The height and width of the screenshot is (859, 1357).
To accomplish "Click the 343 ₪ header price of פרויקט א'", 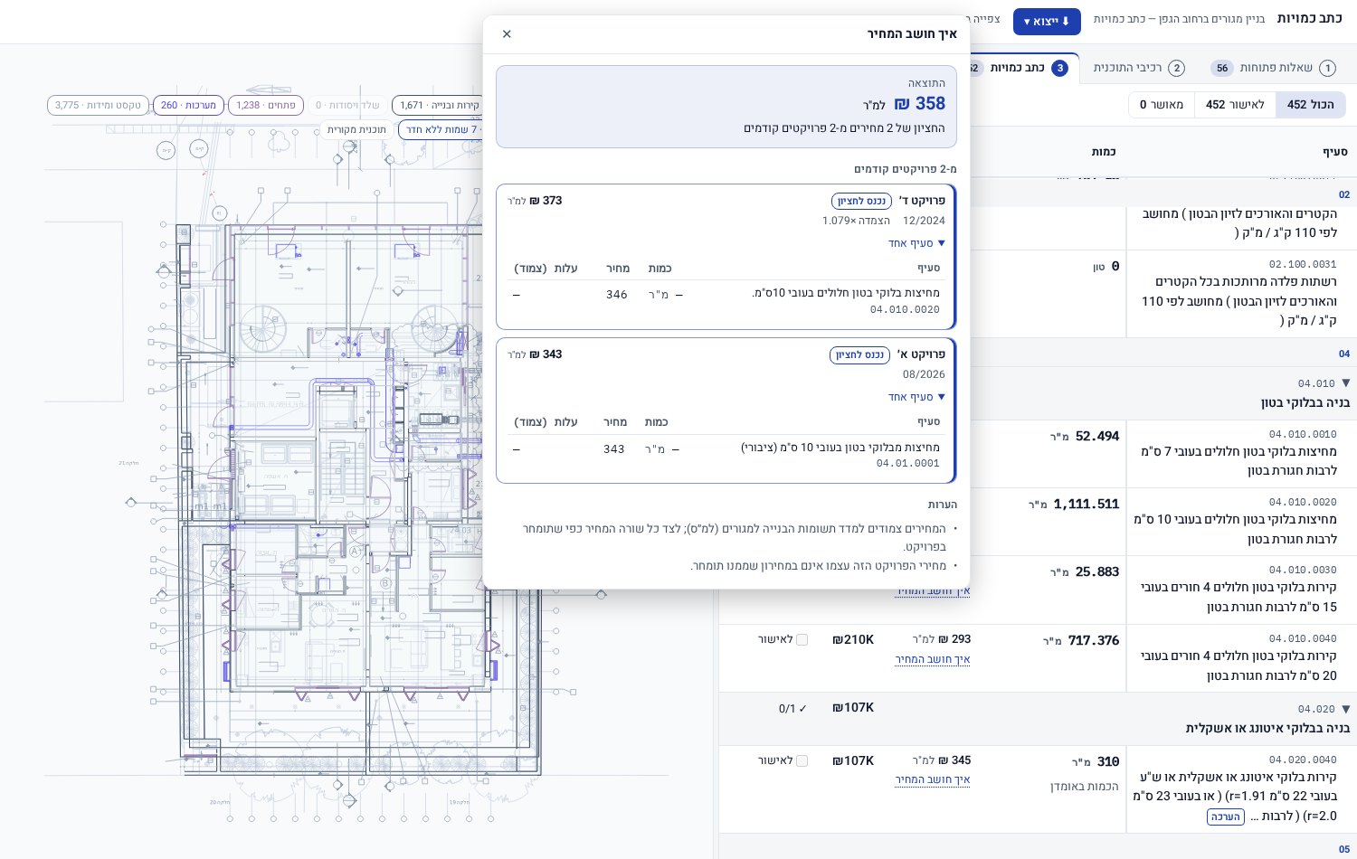I will click(x=546, y=354).
